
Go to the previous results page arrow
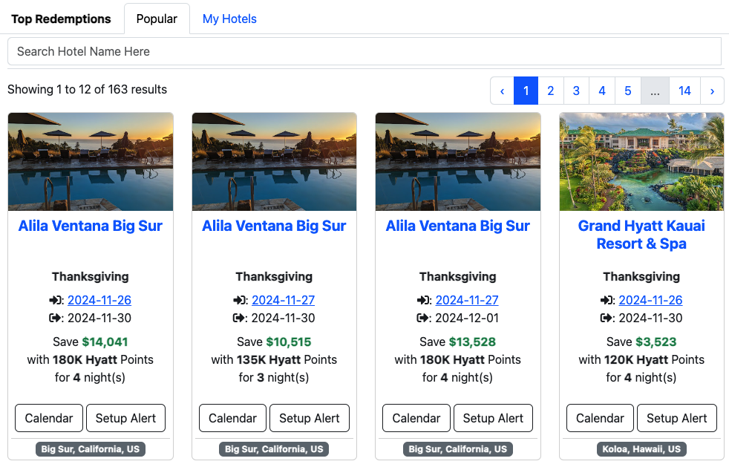point(502,91)
